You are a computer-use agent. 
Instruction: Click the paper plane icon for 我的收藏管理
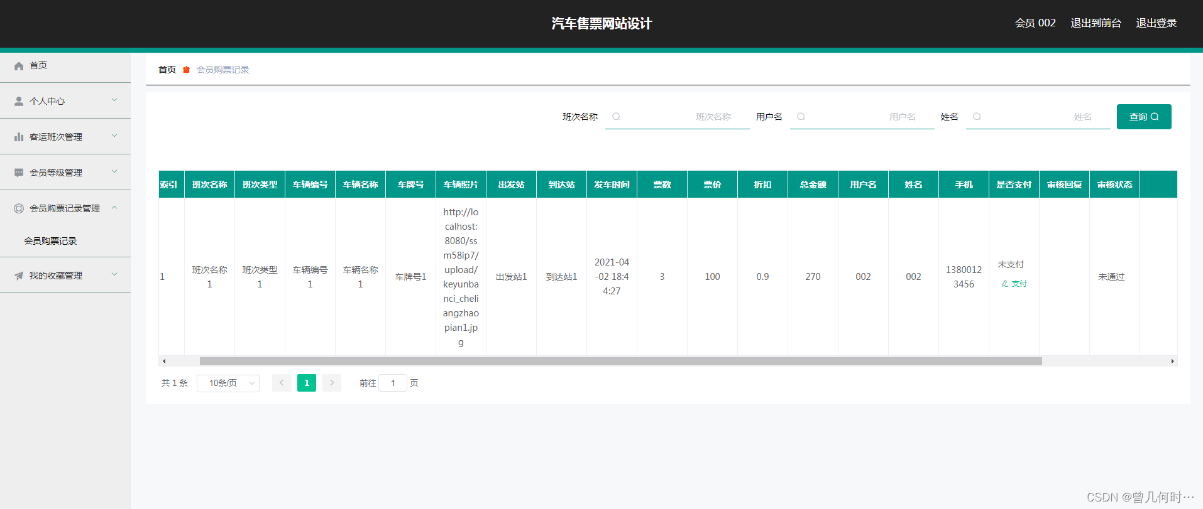pos(19,276)
